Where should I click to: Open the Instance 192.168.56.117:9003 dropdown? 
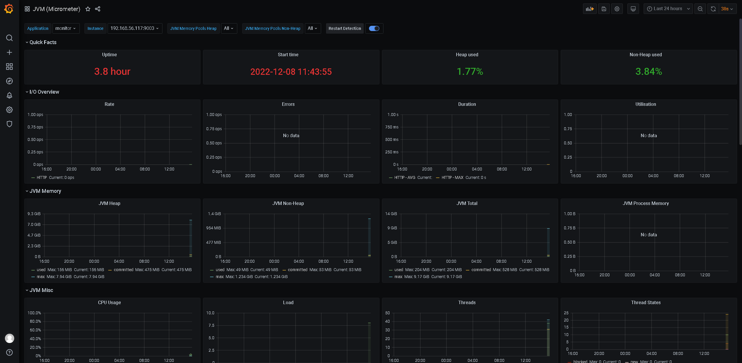pyautogui.click(x=135, y=28)
